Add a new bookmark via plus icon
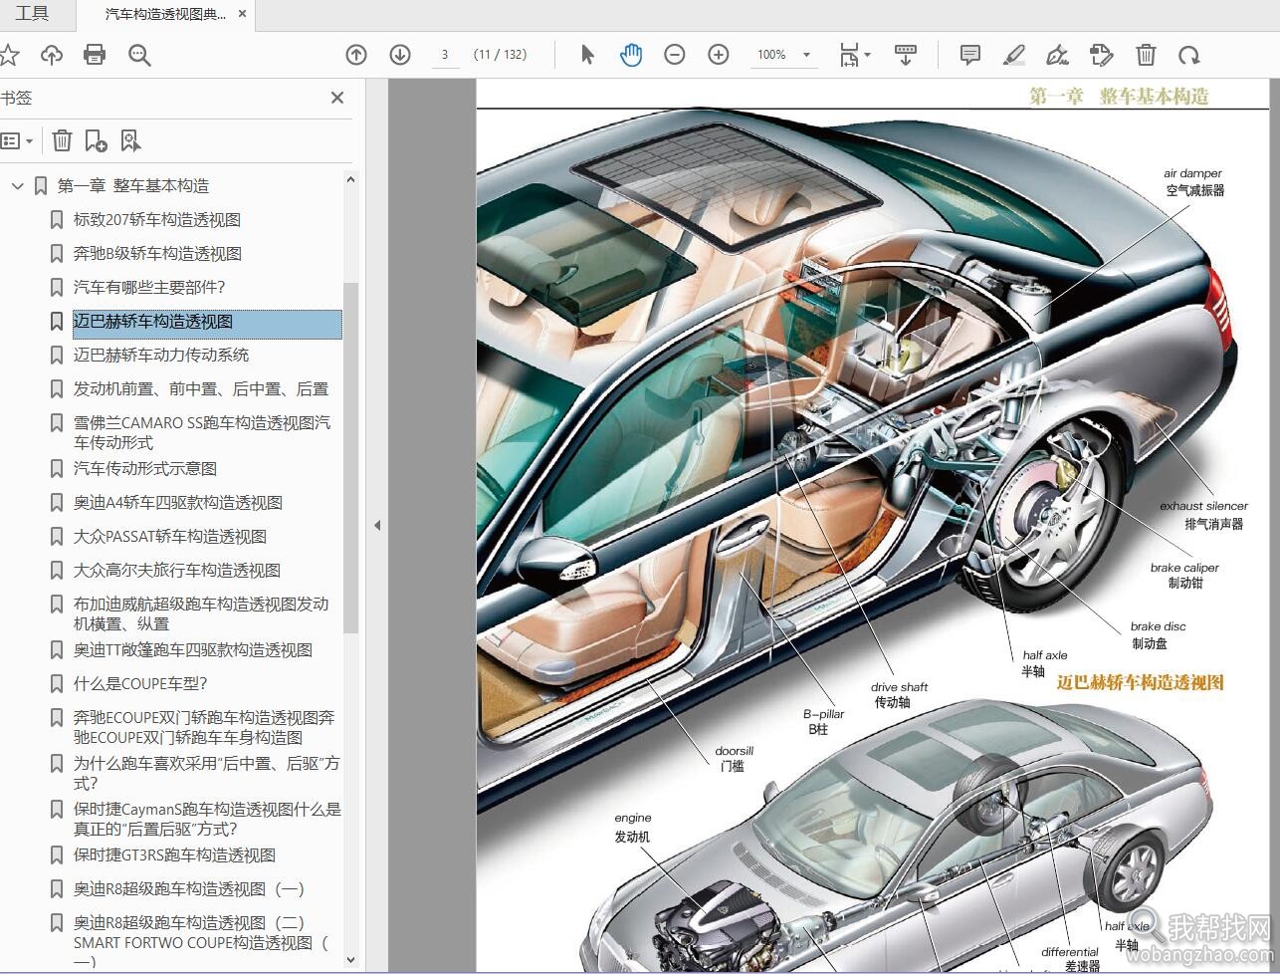1280x974 pixels. pos(96,140)
